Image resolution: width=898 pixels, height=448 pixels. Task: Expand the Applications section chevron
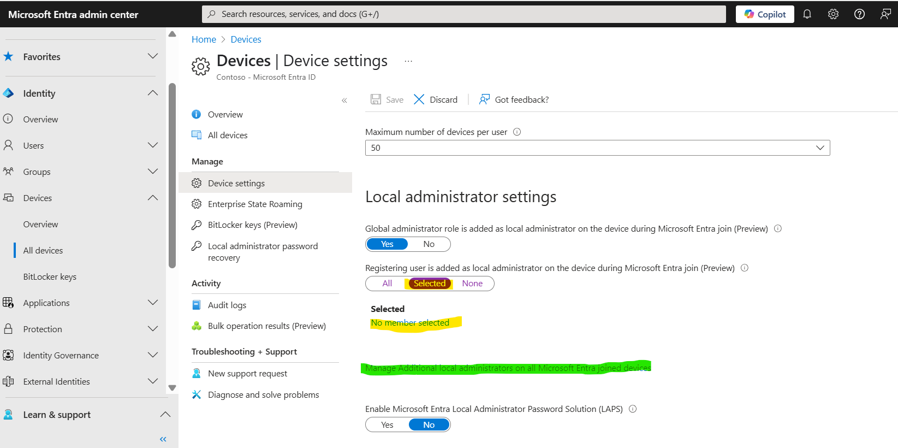point(153,303)
